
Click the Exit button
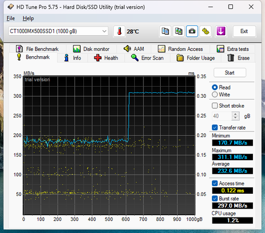[x=244, y=31]
